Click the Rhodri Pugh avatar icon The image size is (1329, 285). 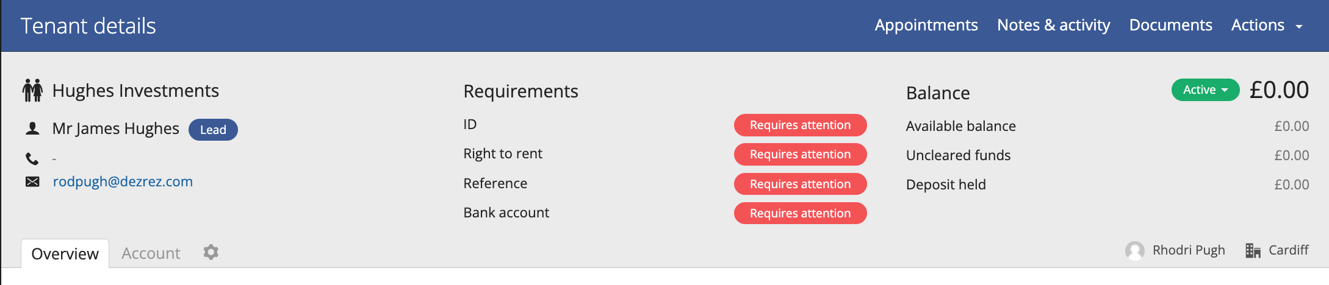pos(1134,250)
